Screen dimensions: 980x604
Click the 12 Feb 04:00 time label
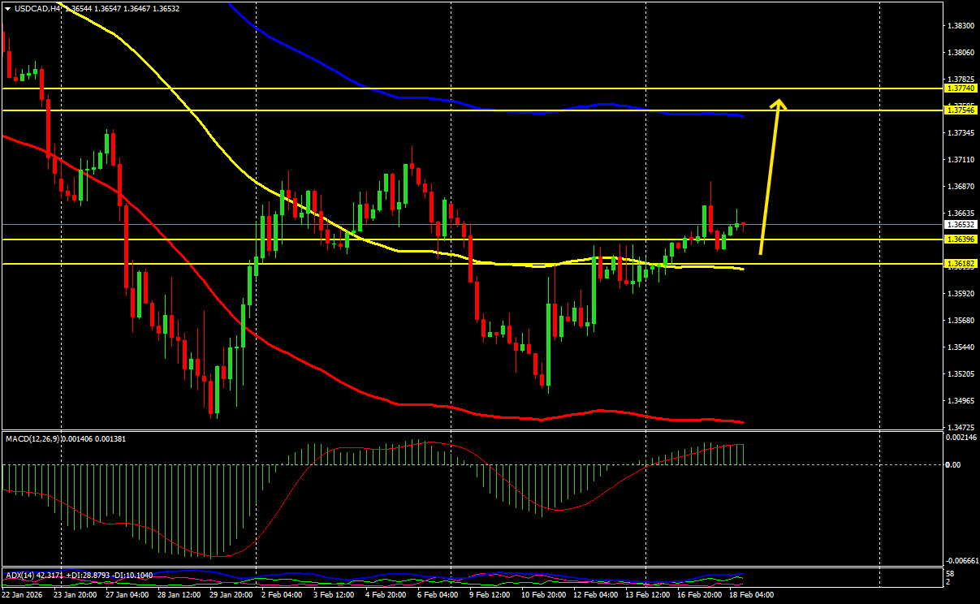(595, 595)
